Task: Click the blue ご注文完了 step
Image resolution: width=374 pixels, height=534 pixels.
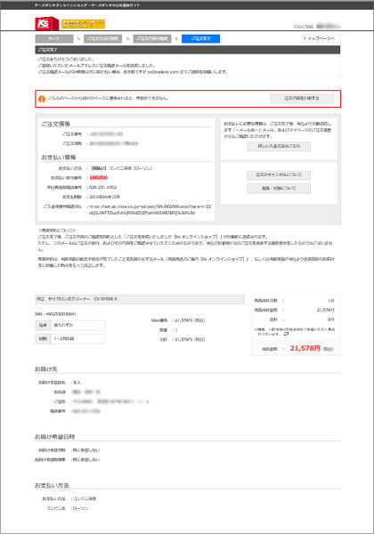Action: (200, 38)
